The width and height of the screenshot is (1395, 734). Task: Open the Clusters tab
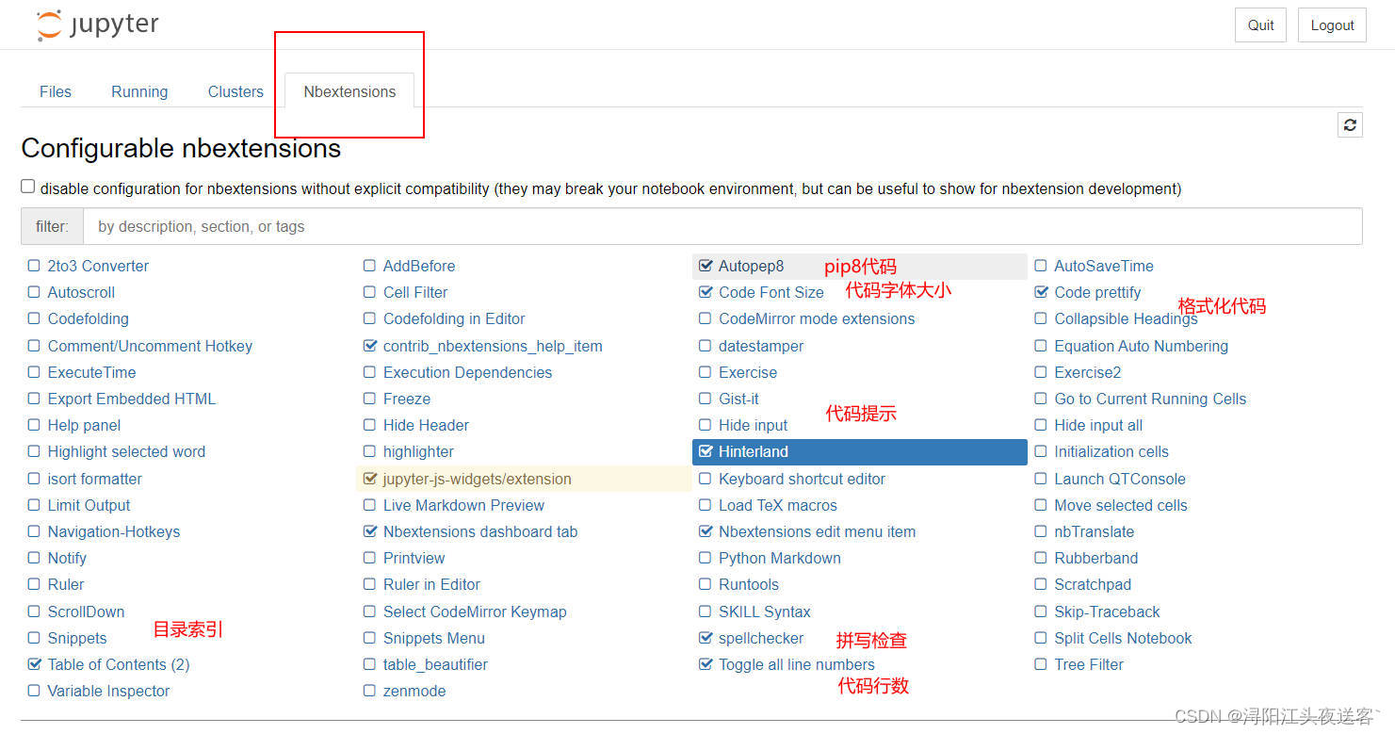[x=235, y=91]
